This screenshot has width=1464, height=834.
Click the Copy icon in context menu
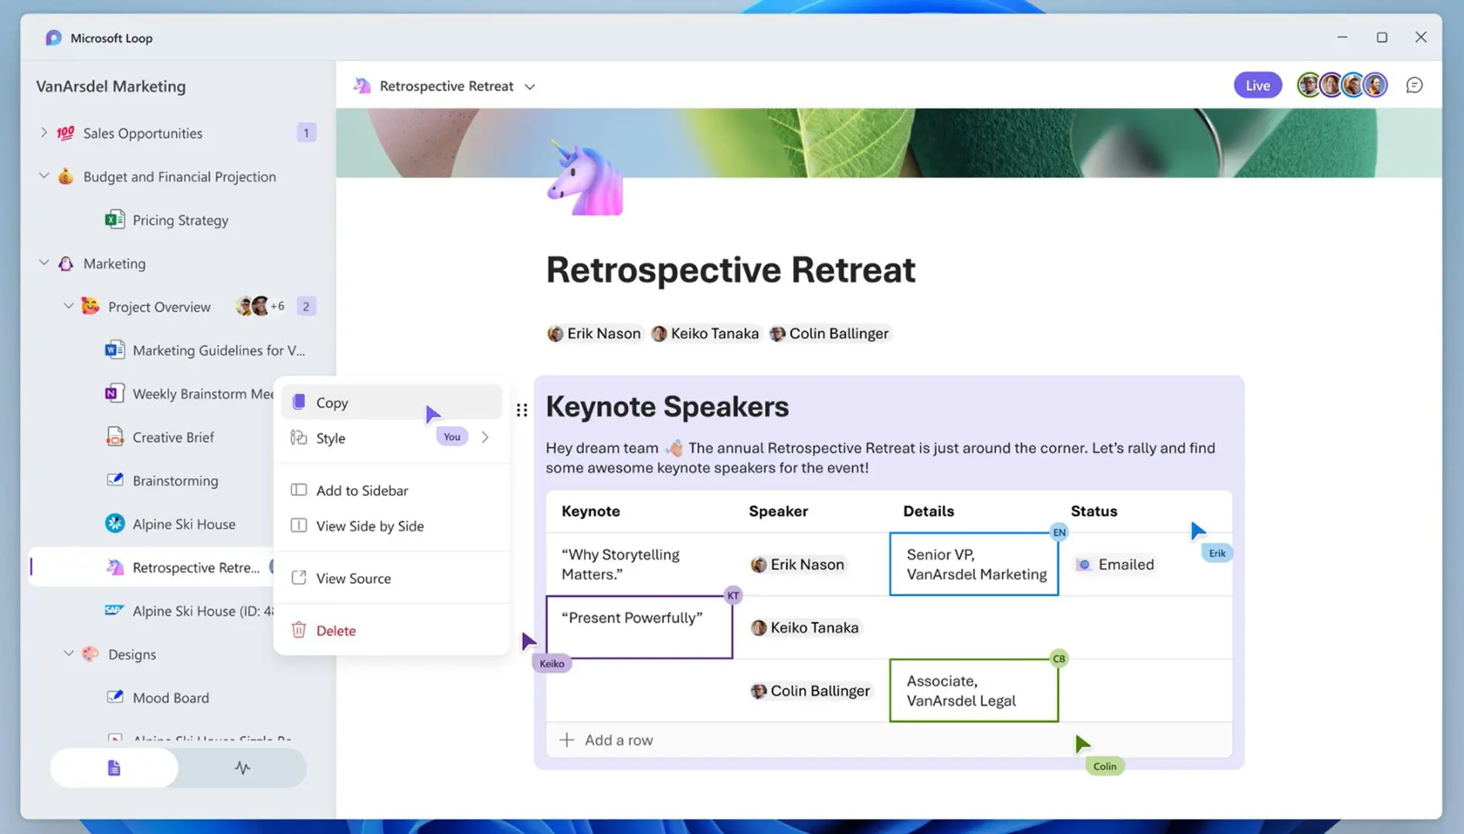(x=299, y=402)
